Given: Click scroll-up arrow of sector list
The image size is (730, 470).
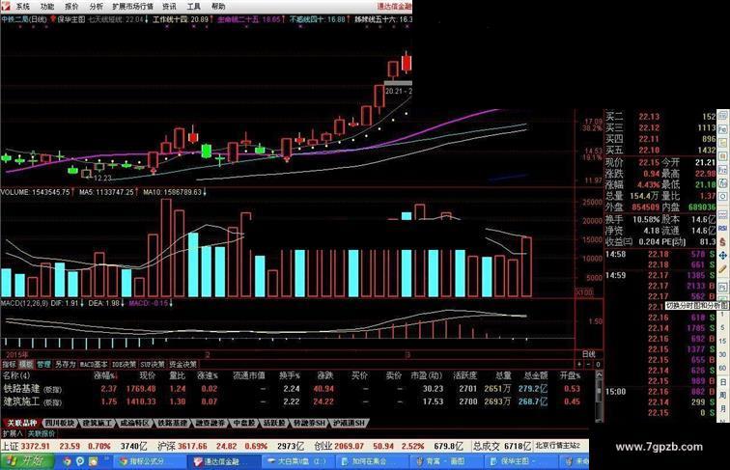Looking at the screenshot, I should coord(600,374).
